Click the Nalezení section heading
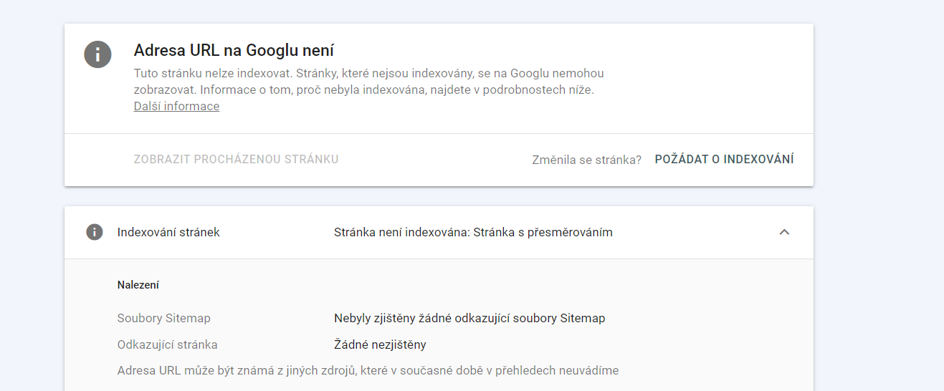Viewport: 944px width, 391px height. point(138,285)
